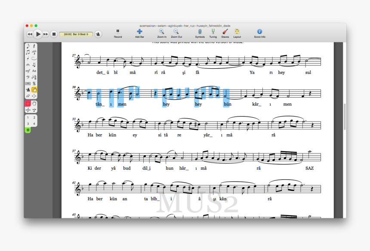Click the lyric 'bîb_' in bar 42
This screenshot has height=251, width=370.
coord(155,199)
